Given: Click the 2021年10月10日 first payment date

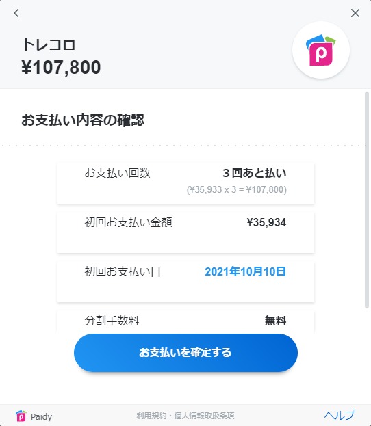Looking at the screenshot, I should click(x=245, y=271).
